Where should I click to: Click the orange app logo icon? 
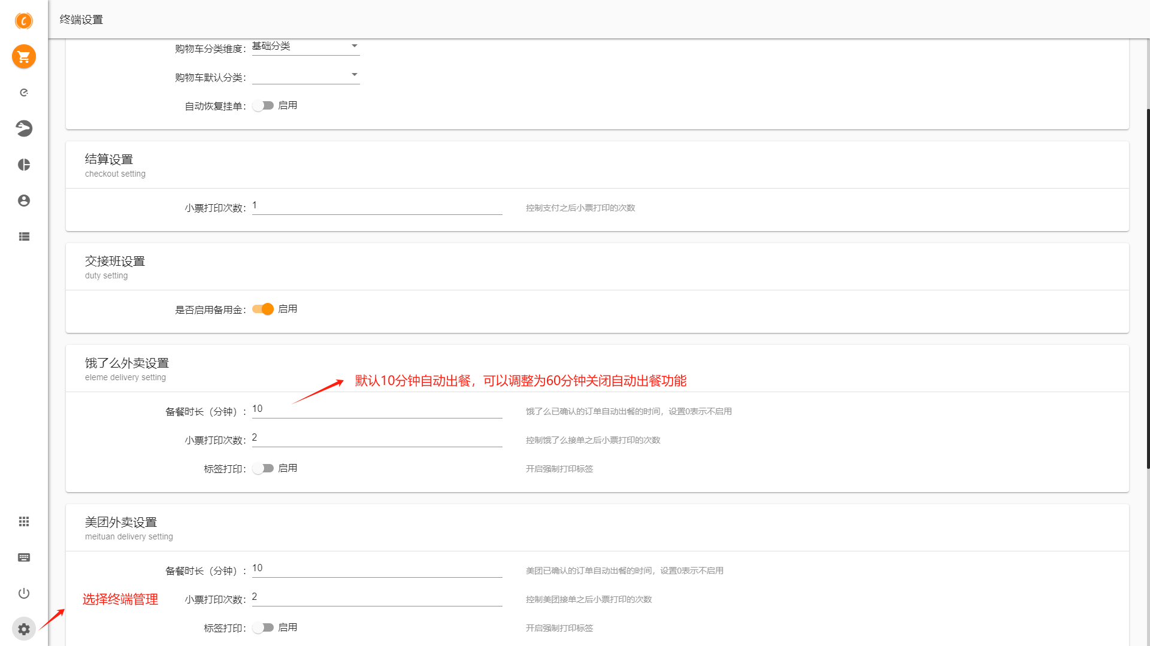pos(24,21)
